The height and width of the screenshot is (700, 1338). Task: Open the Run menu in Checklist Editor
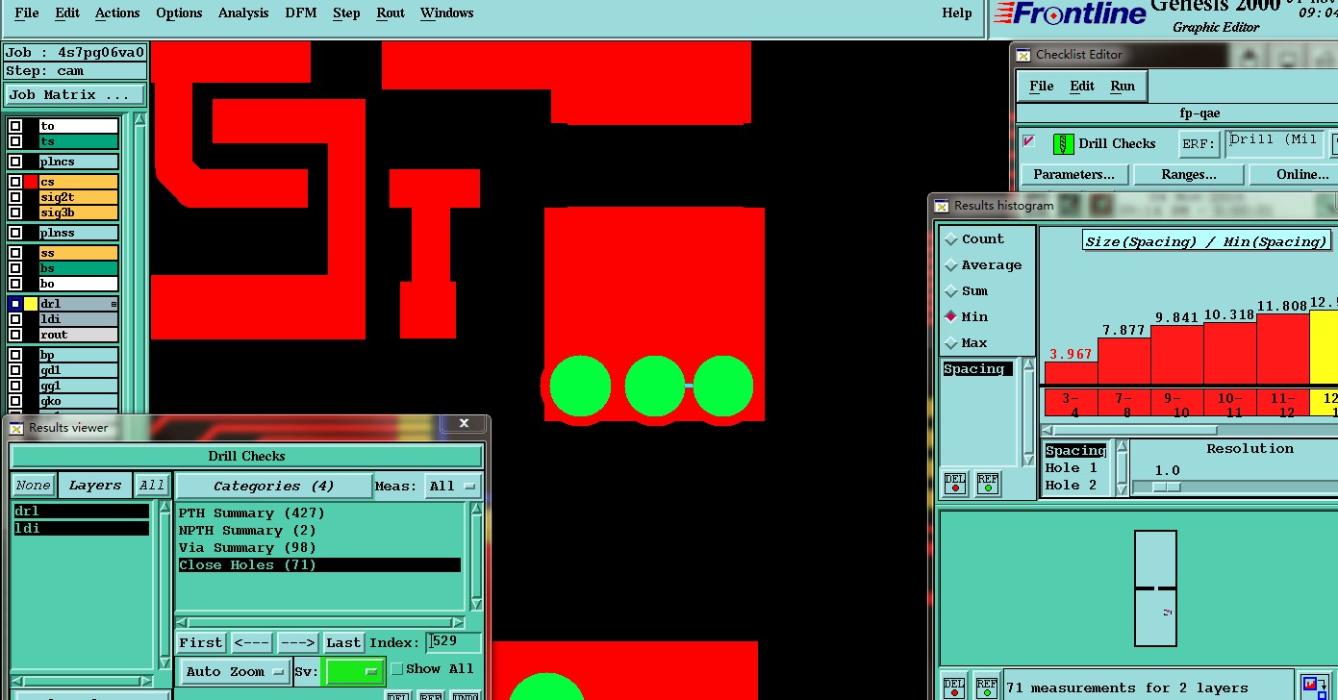tap(1123, 87)
